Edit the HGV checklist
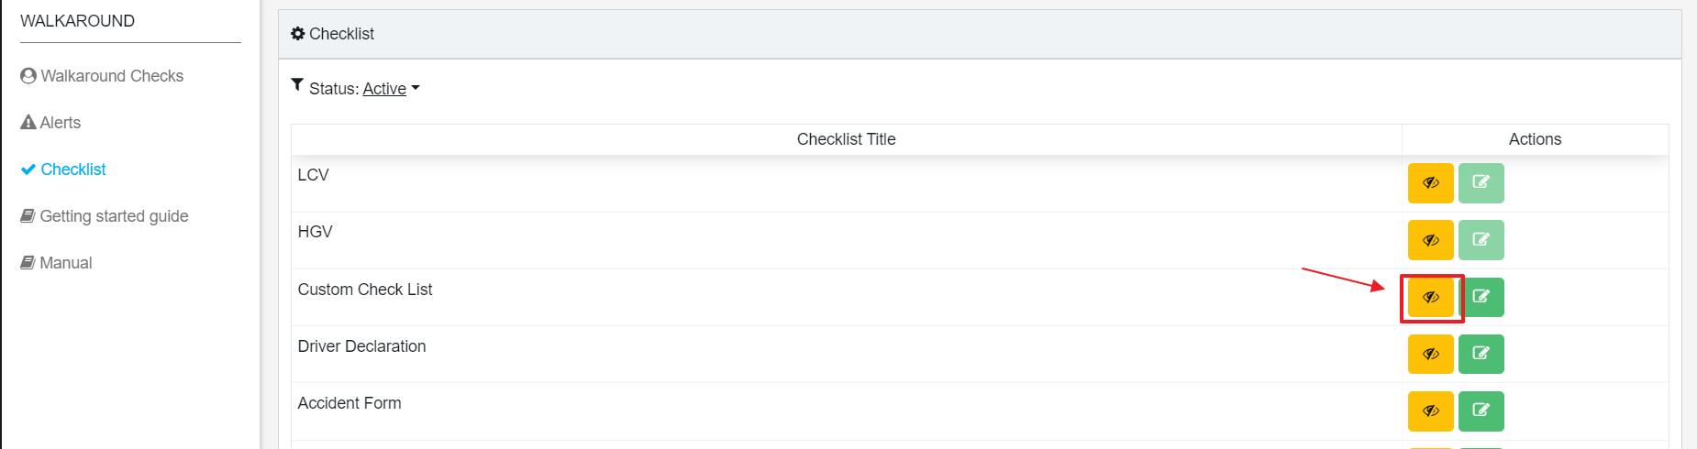 (1481, 240)
